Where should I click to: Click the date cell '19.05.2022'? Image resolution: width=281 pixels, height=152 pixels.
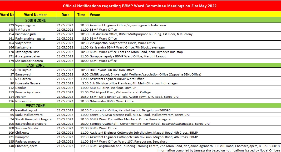[x=65, y=142]
